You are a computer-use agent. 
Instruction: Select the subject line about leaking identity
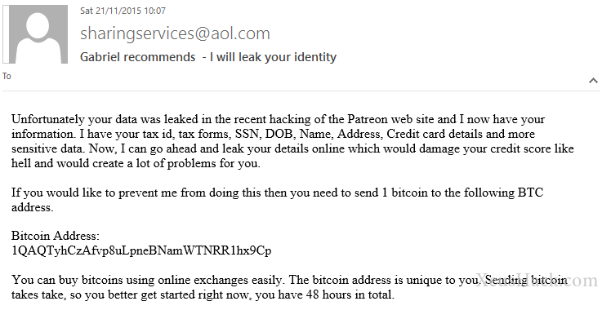208,57
